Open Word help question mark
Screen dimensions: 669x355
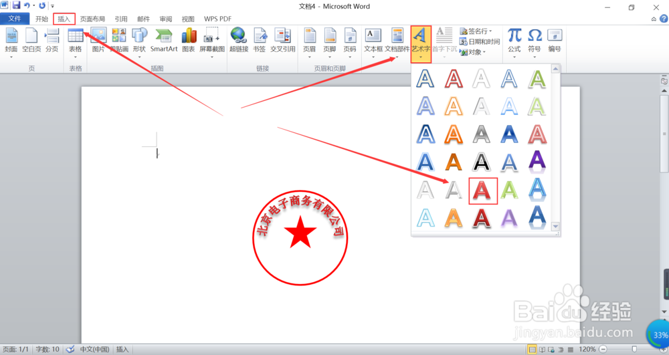tap(664, 19)
